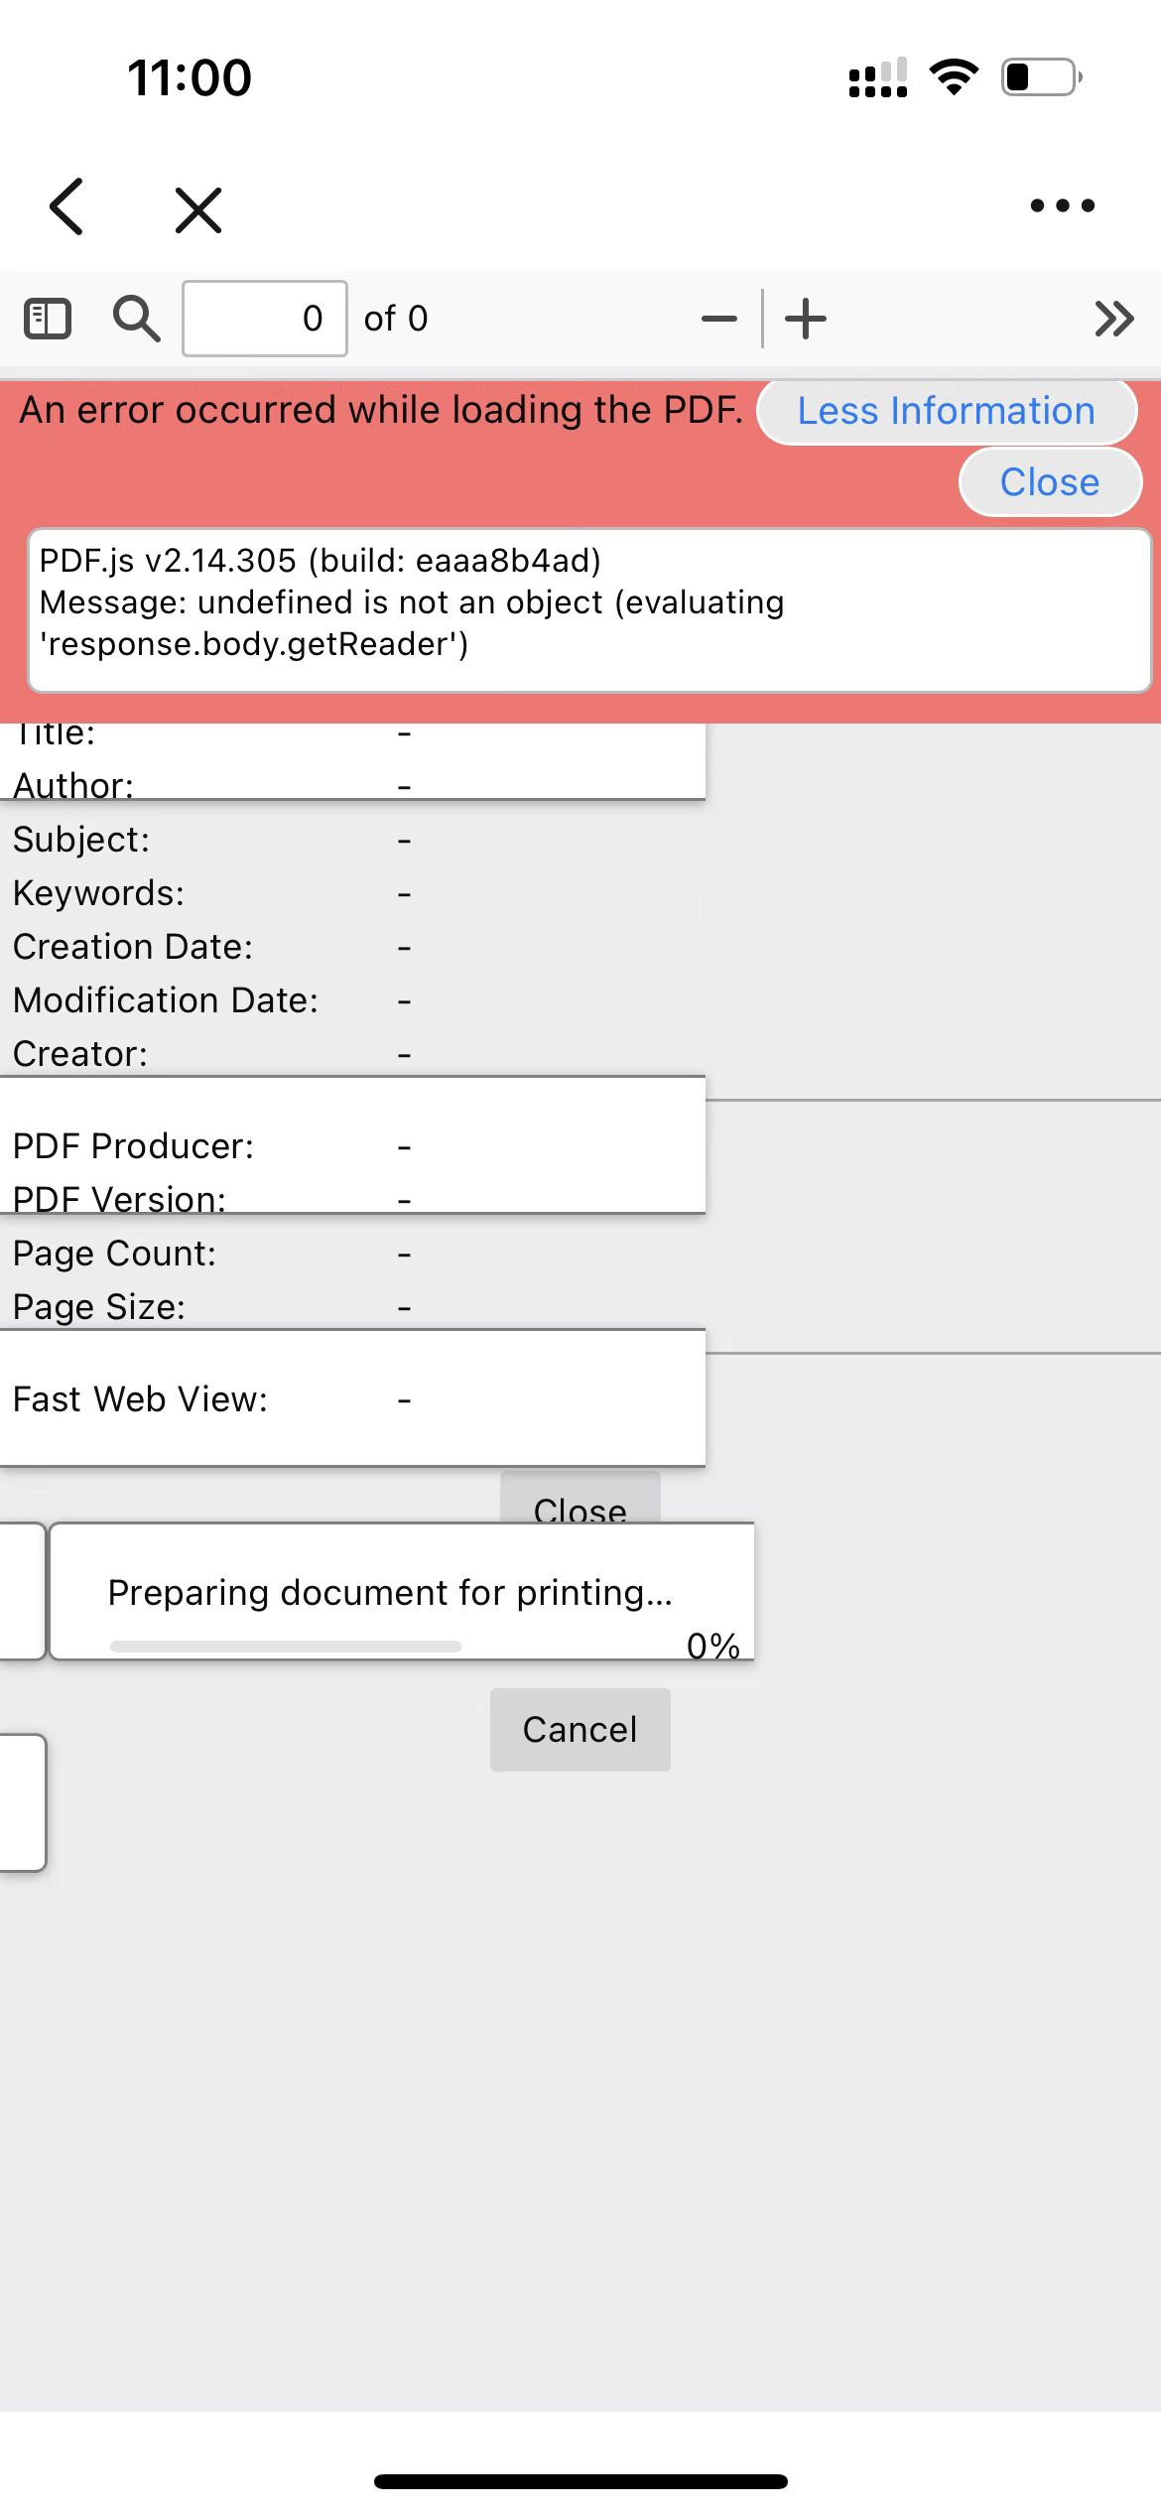Viewport: 1161px width, 2513px height.
Task: Tap the Wi-Fi status icon
Action: [954, 76]
